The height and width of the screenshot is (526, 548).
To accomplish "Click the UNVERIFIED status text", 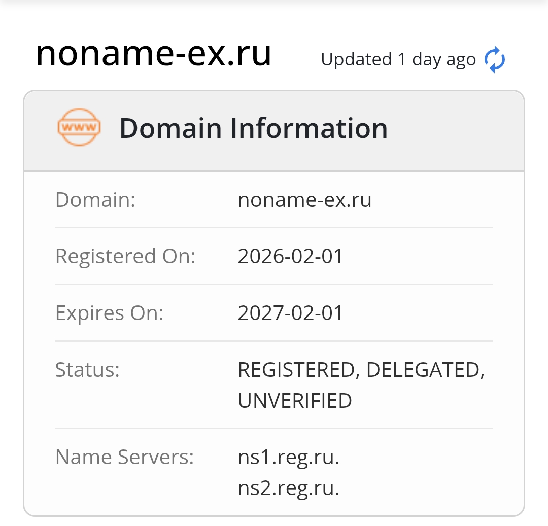I will tap(295, 401).
